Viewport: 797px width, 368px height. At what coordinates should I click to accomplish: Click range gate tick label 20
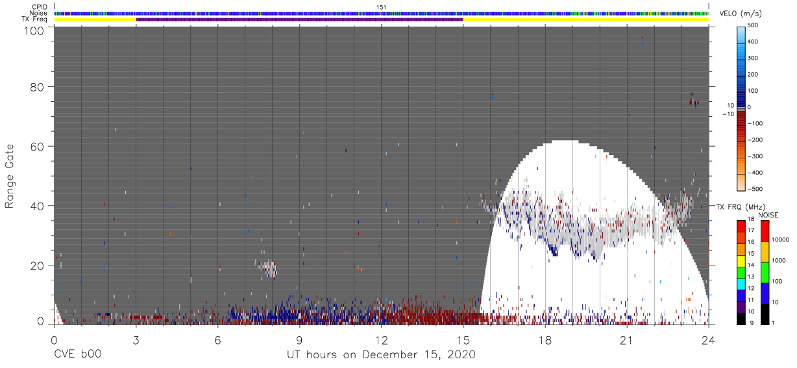coord(36,265)
